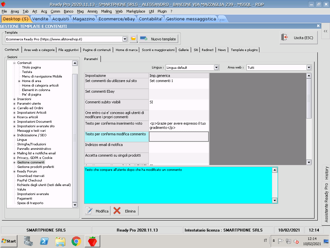This screenshot has height=248, width=330.
Task: Close the Gestione Template e Contenuti panel
Action: click(x=318, y=26)
